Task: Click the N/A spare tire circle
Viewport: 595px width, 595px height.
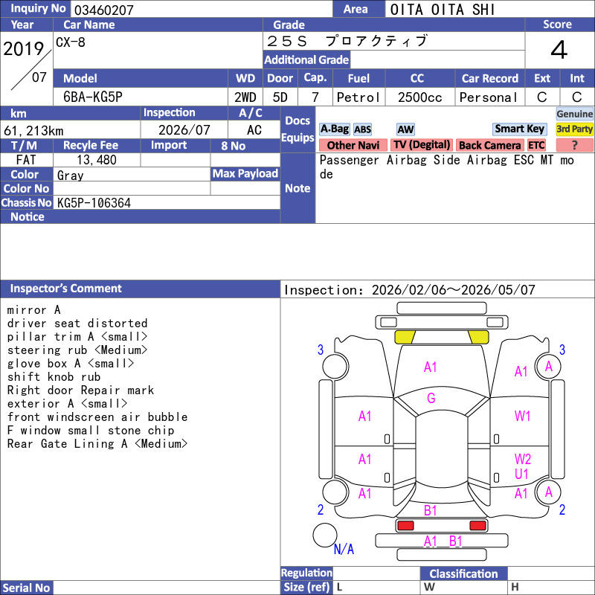Action: tap(324, 535)
